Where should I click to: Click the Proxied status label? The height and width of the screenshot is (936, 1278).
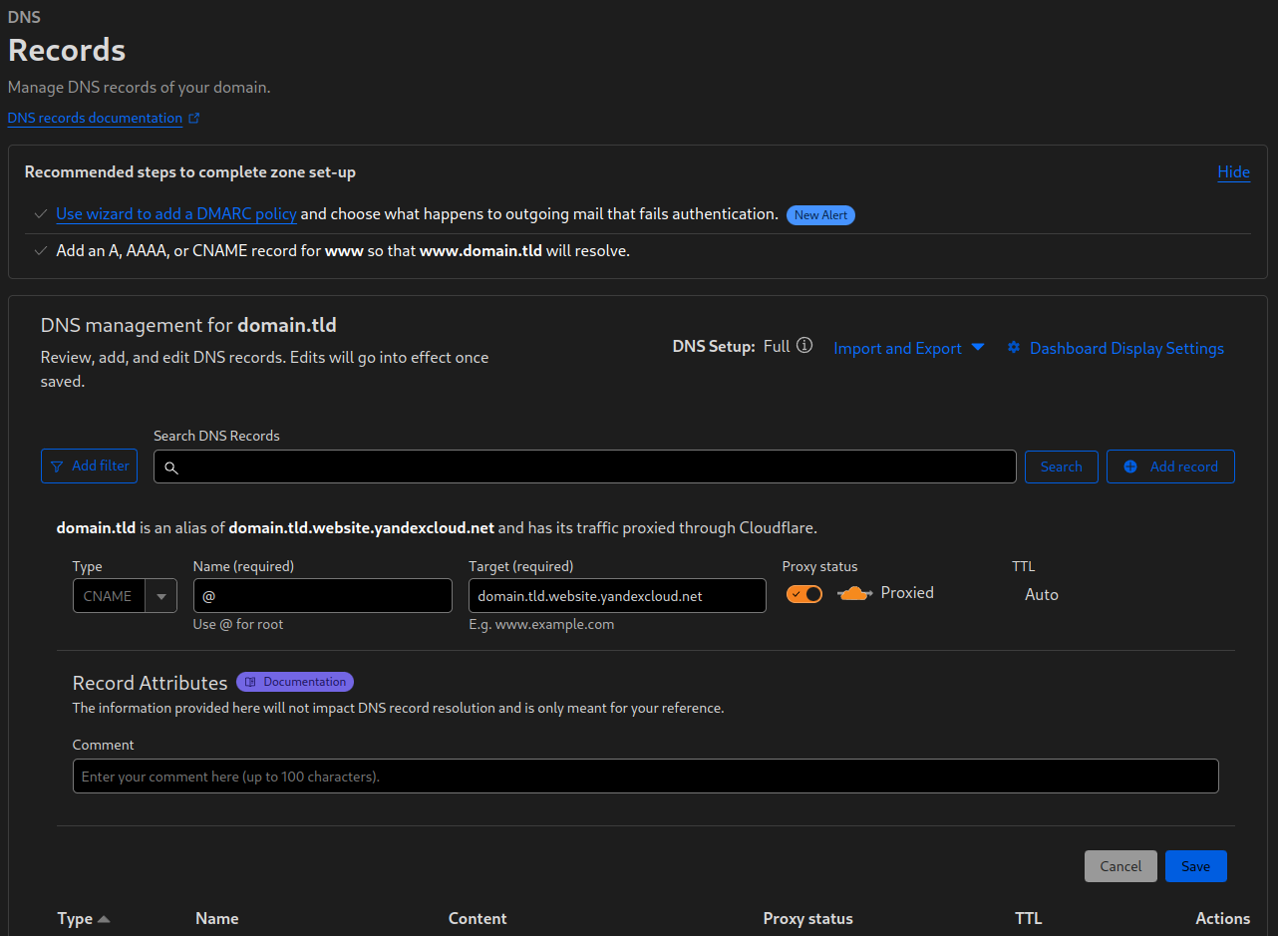tap(907, 593)
